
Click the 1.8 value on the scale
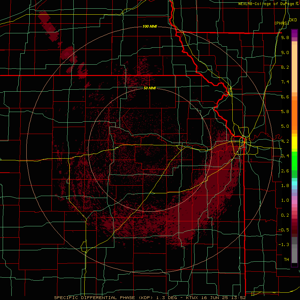tap(285, 186)
